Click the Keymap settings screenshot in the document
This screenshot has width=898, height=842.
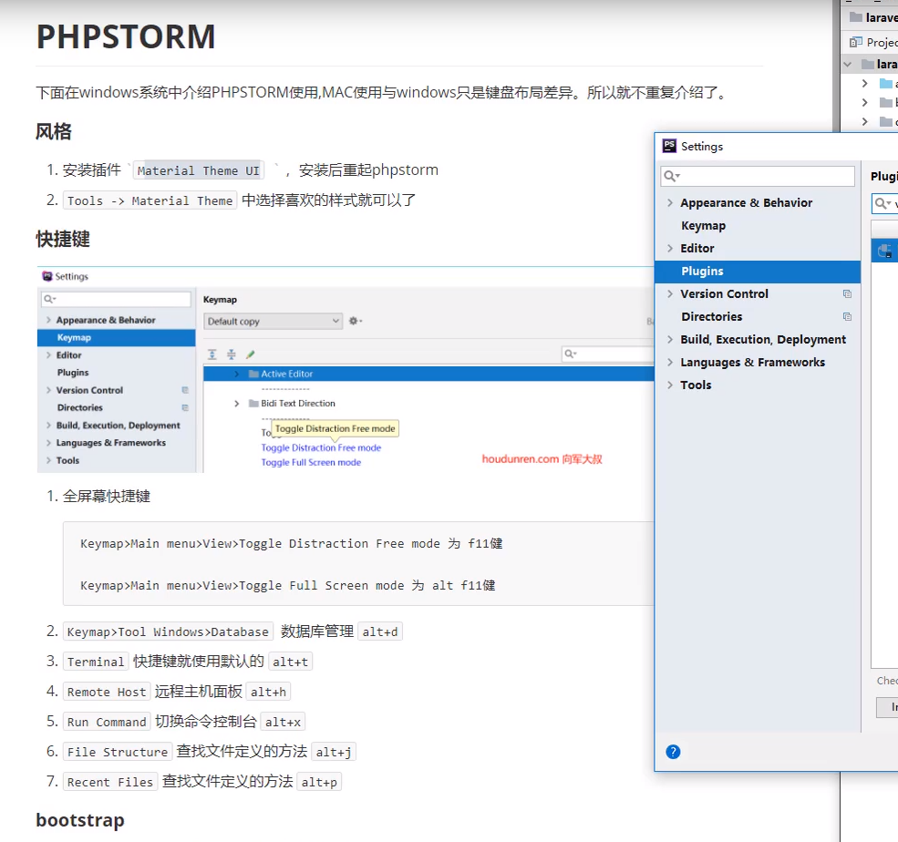coord(345,370)
